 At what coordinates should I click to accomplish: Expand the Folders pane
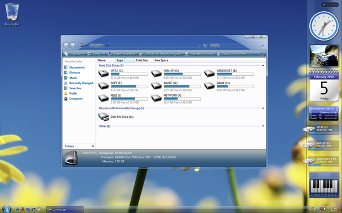(x=93, y=146)
